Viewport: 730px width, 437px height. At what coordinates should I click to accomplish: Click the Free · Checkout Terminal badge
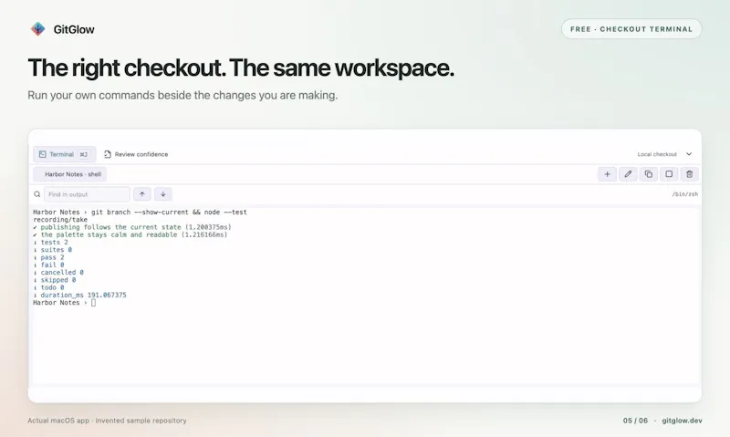631,29
